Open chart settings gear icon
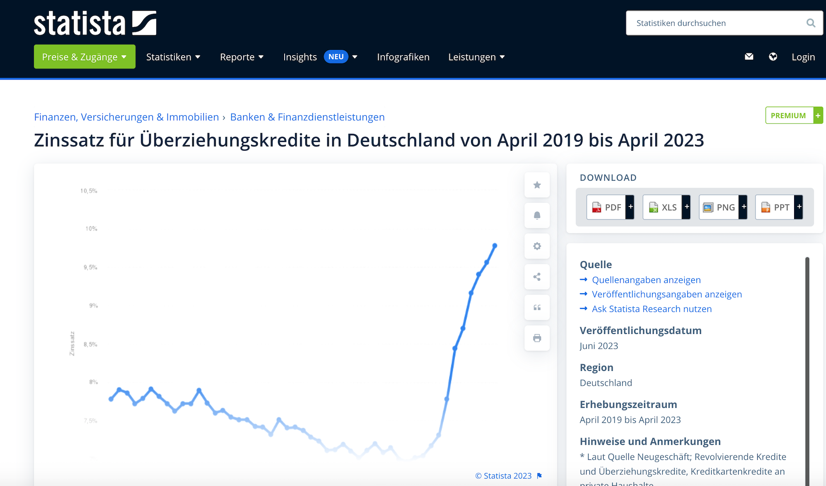826x486 pixels. tap(537, 246)
